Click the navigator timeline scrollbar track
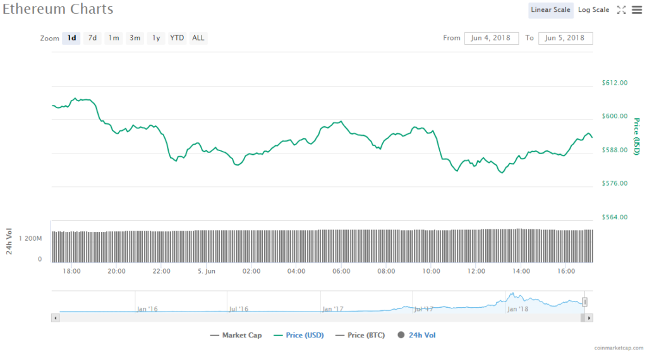Image resolution: width=647 pixels, height=352 pixels. point(316,318)
